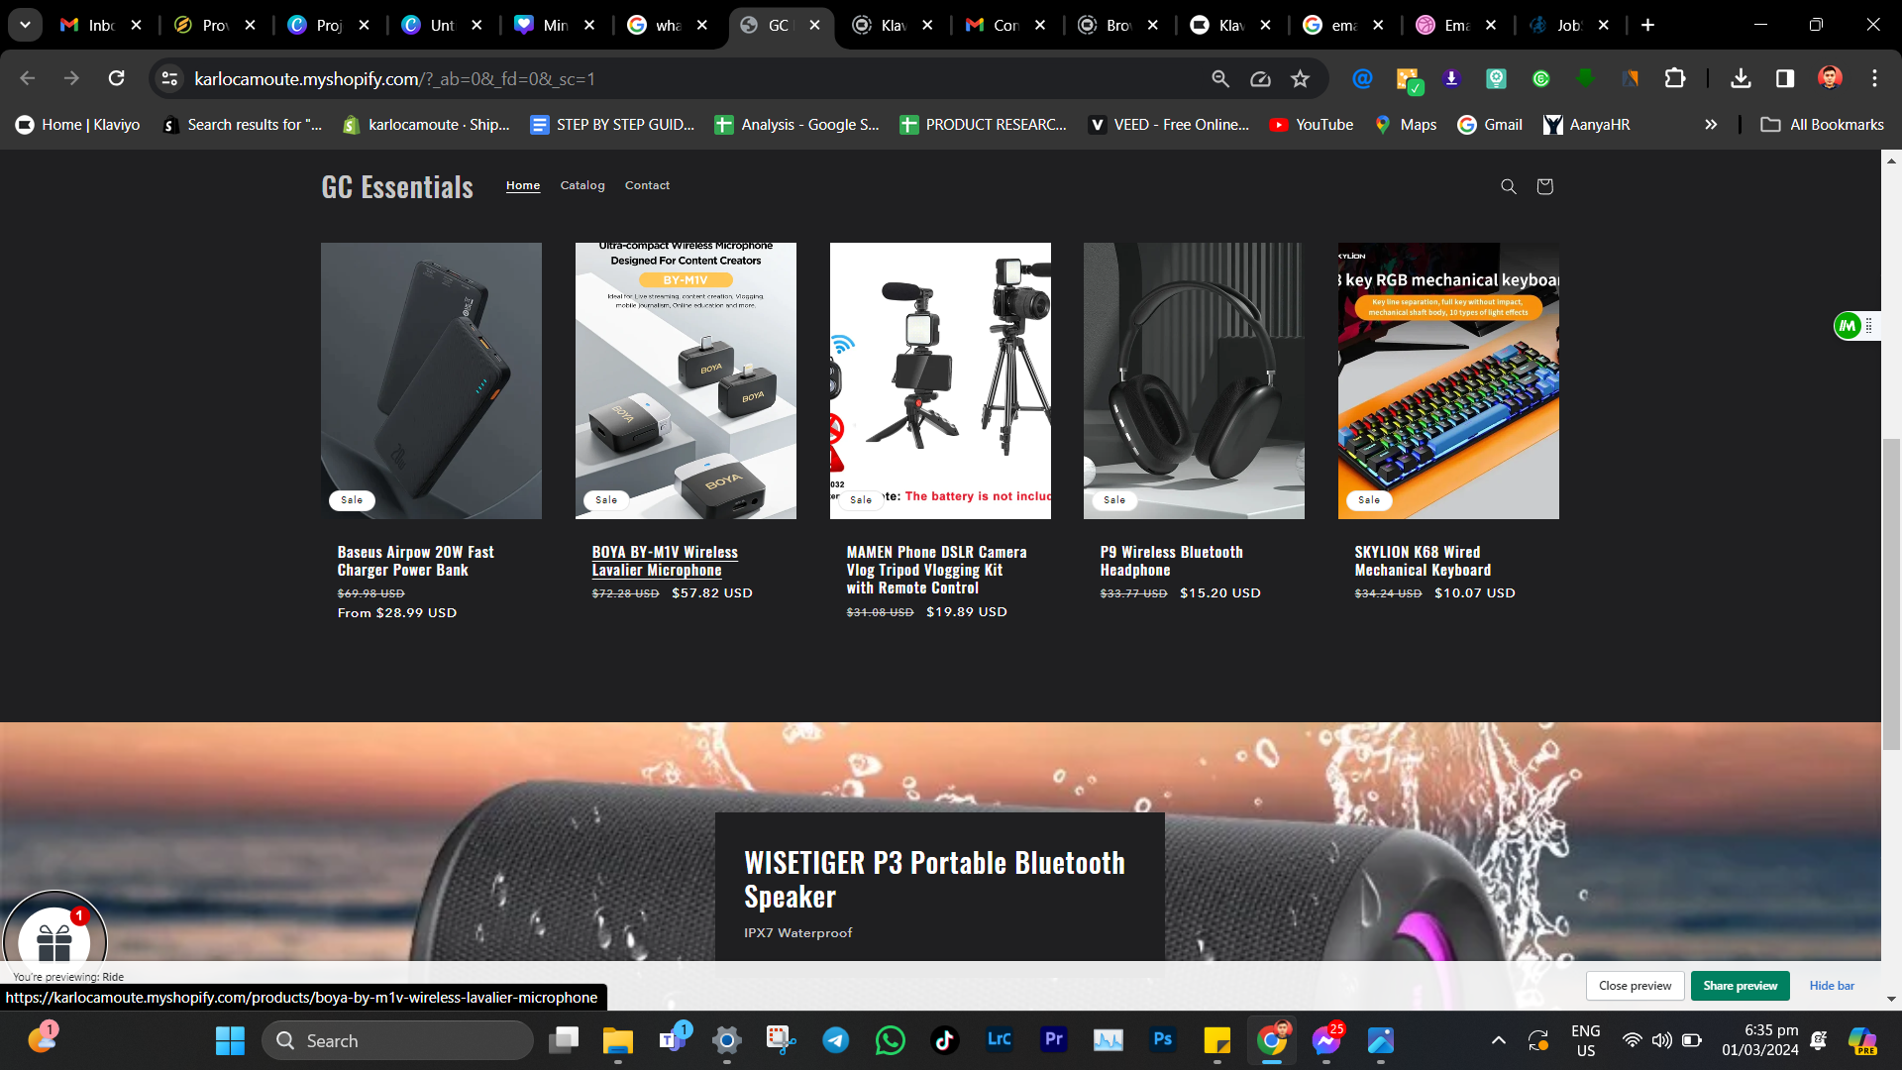Click the Hide bar link

[1832, 986]
